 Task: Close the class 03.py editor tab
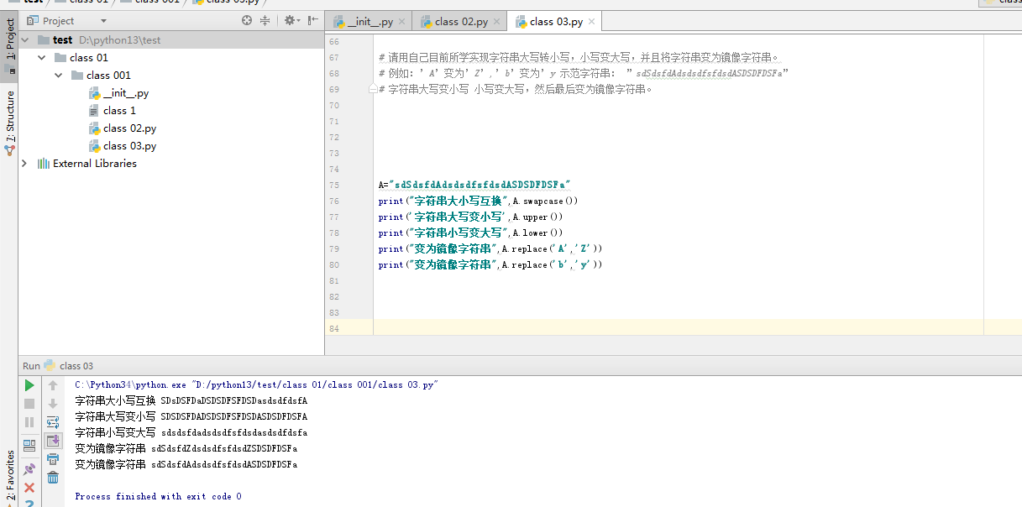(591, 22)
